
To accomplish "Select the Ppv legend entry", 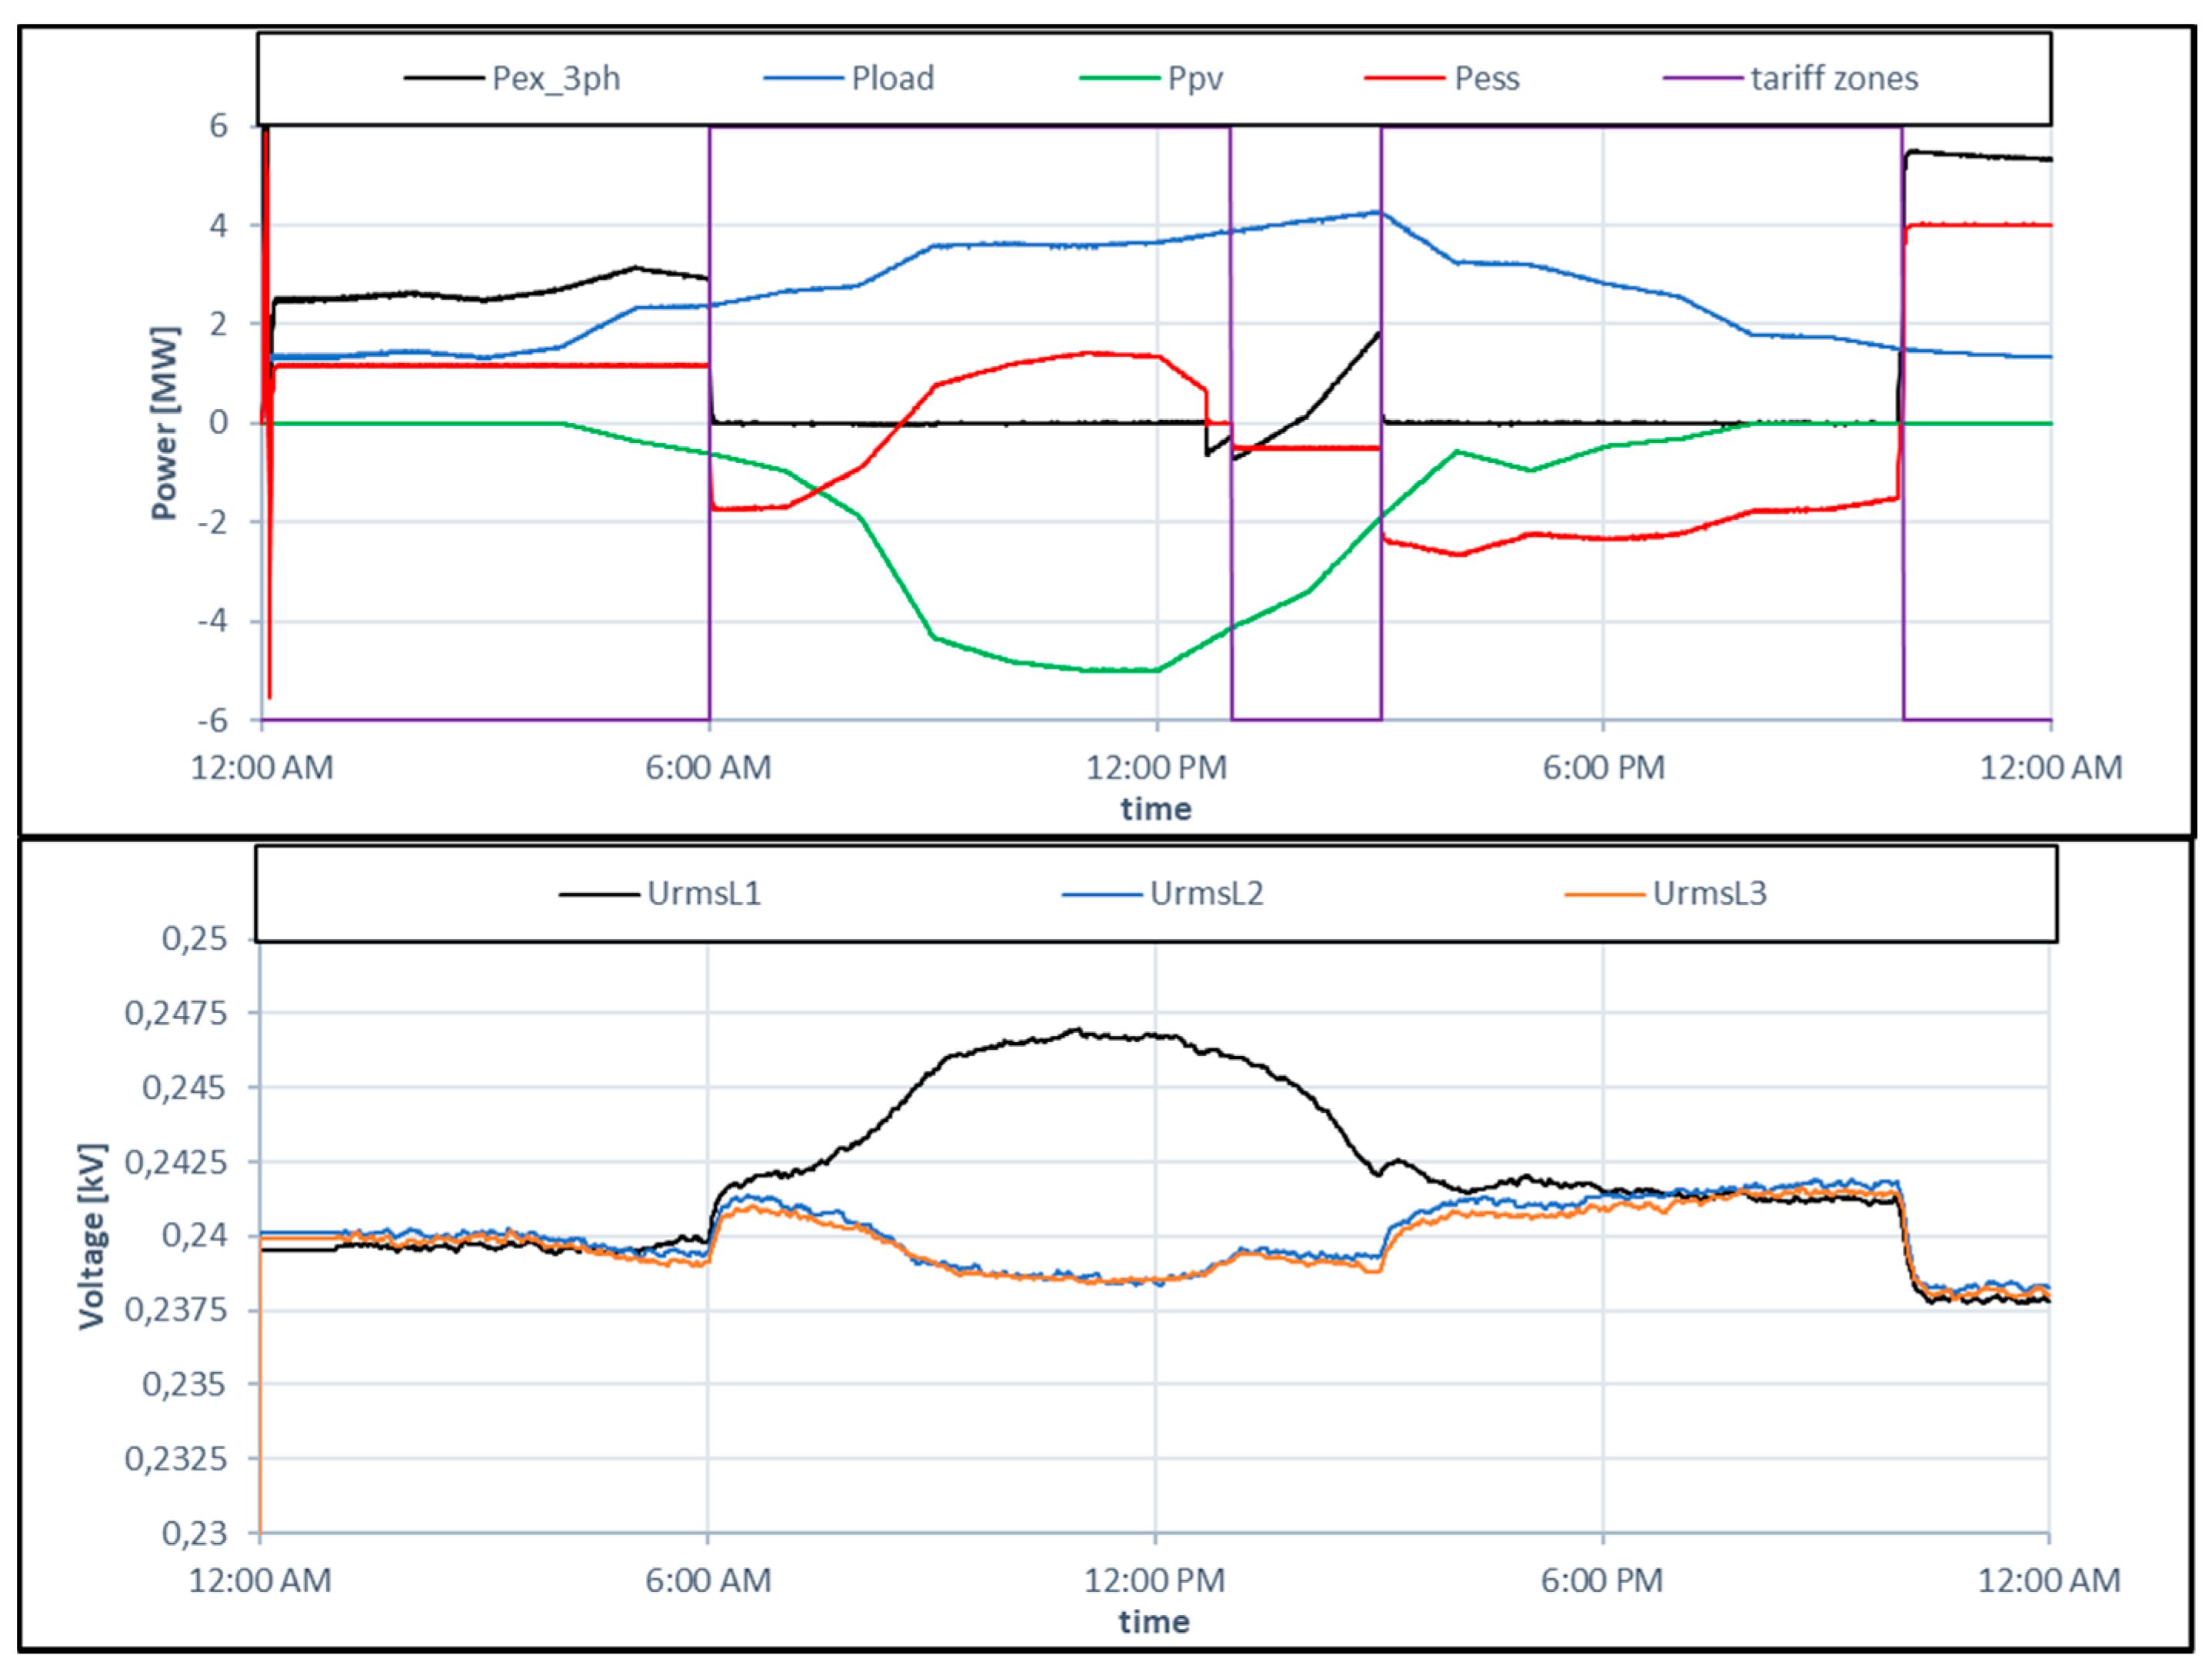I will point(1195,78).
